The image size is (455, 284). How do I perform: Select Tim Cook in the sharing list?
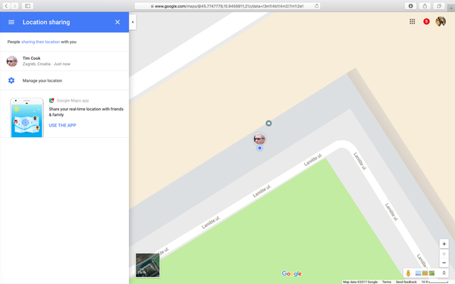64,61
